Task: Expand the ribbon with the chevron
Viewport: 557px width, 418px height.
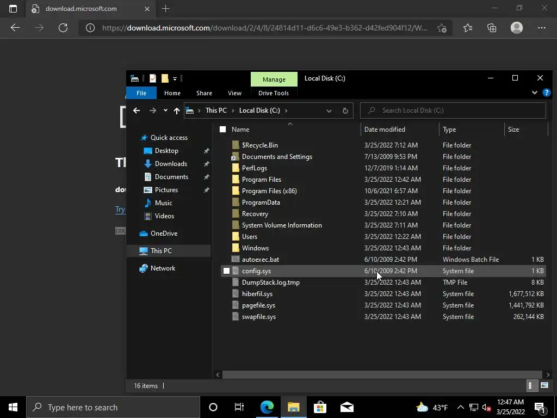Action: click(x=534, y=93)
